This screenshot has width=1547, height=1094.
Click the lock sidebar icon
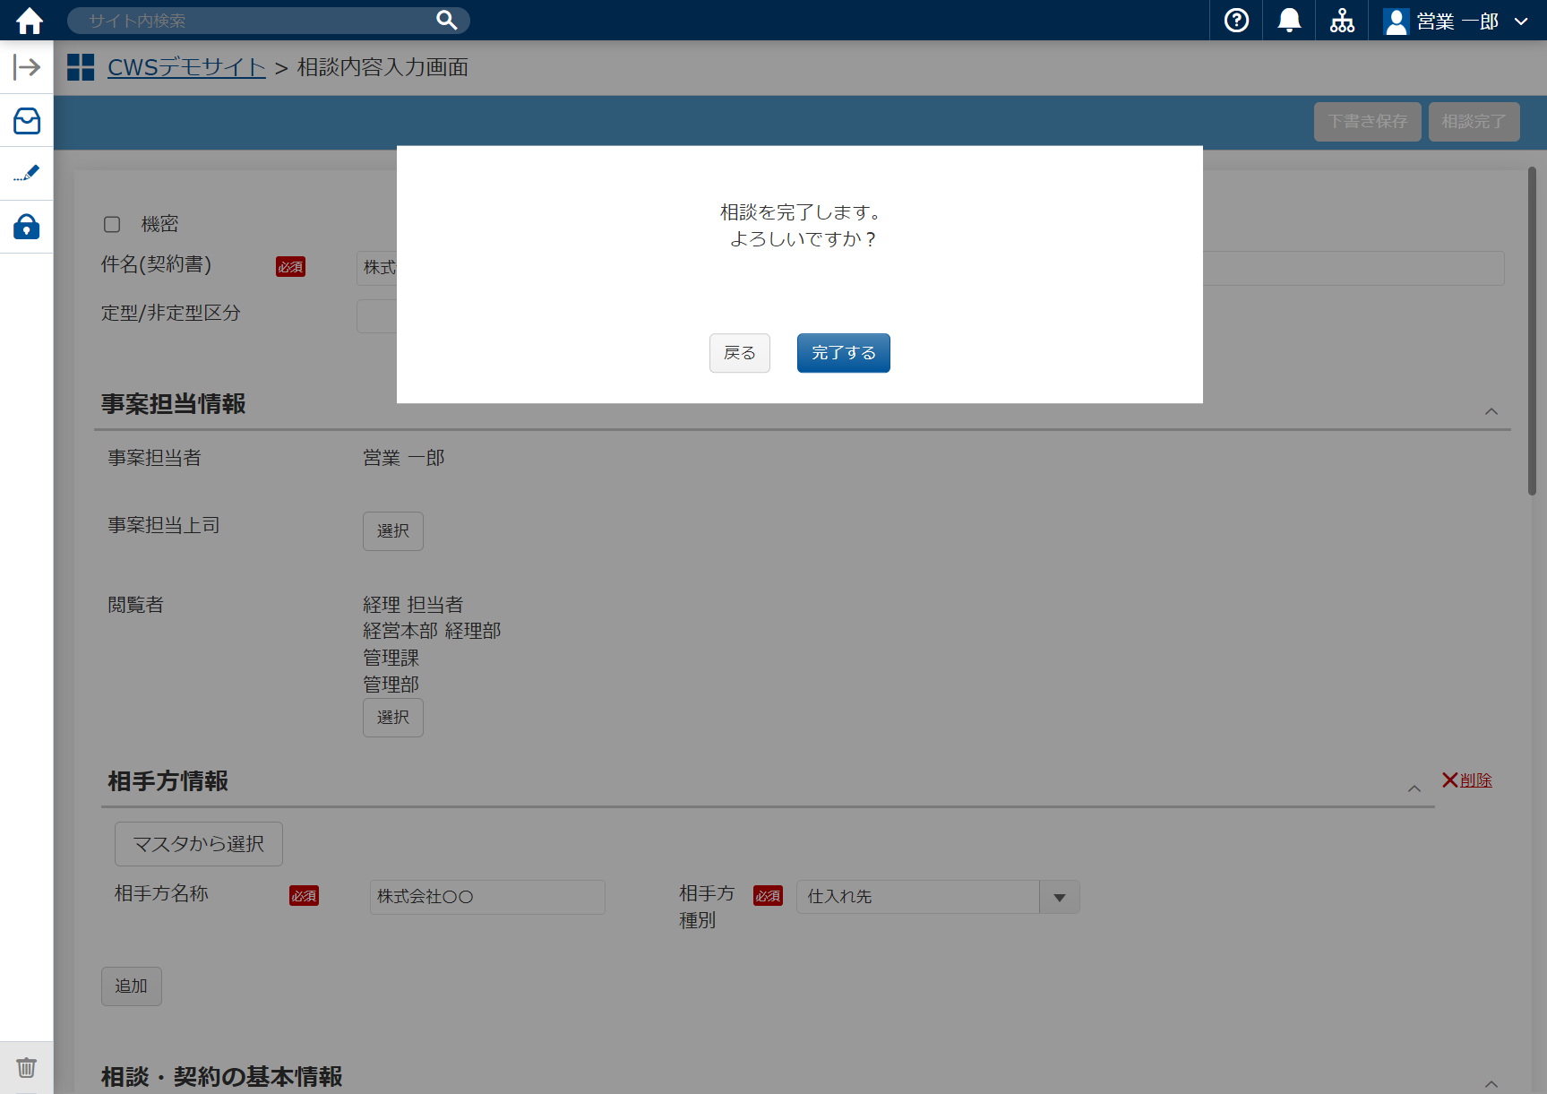click(x=27, y=227)
